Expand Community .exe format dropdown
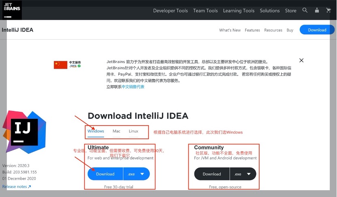337x197 pixels. 243,174
